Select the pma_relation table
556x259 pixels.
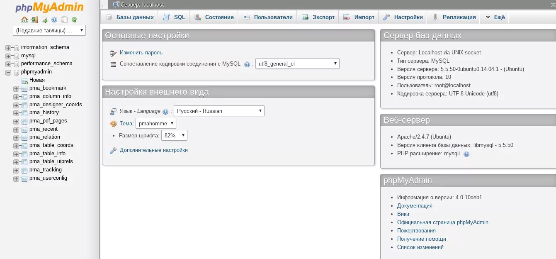[45, 137]
